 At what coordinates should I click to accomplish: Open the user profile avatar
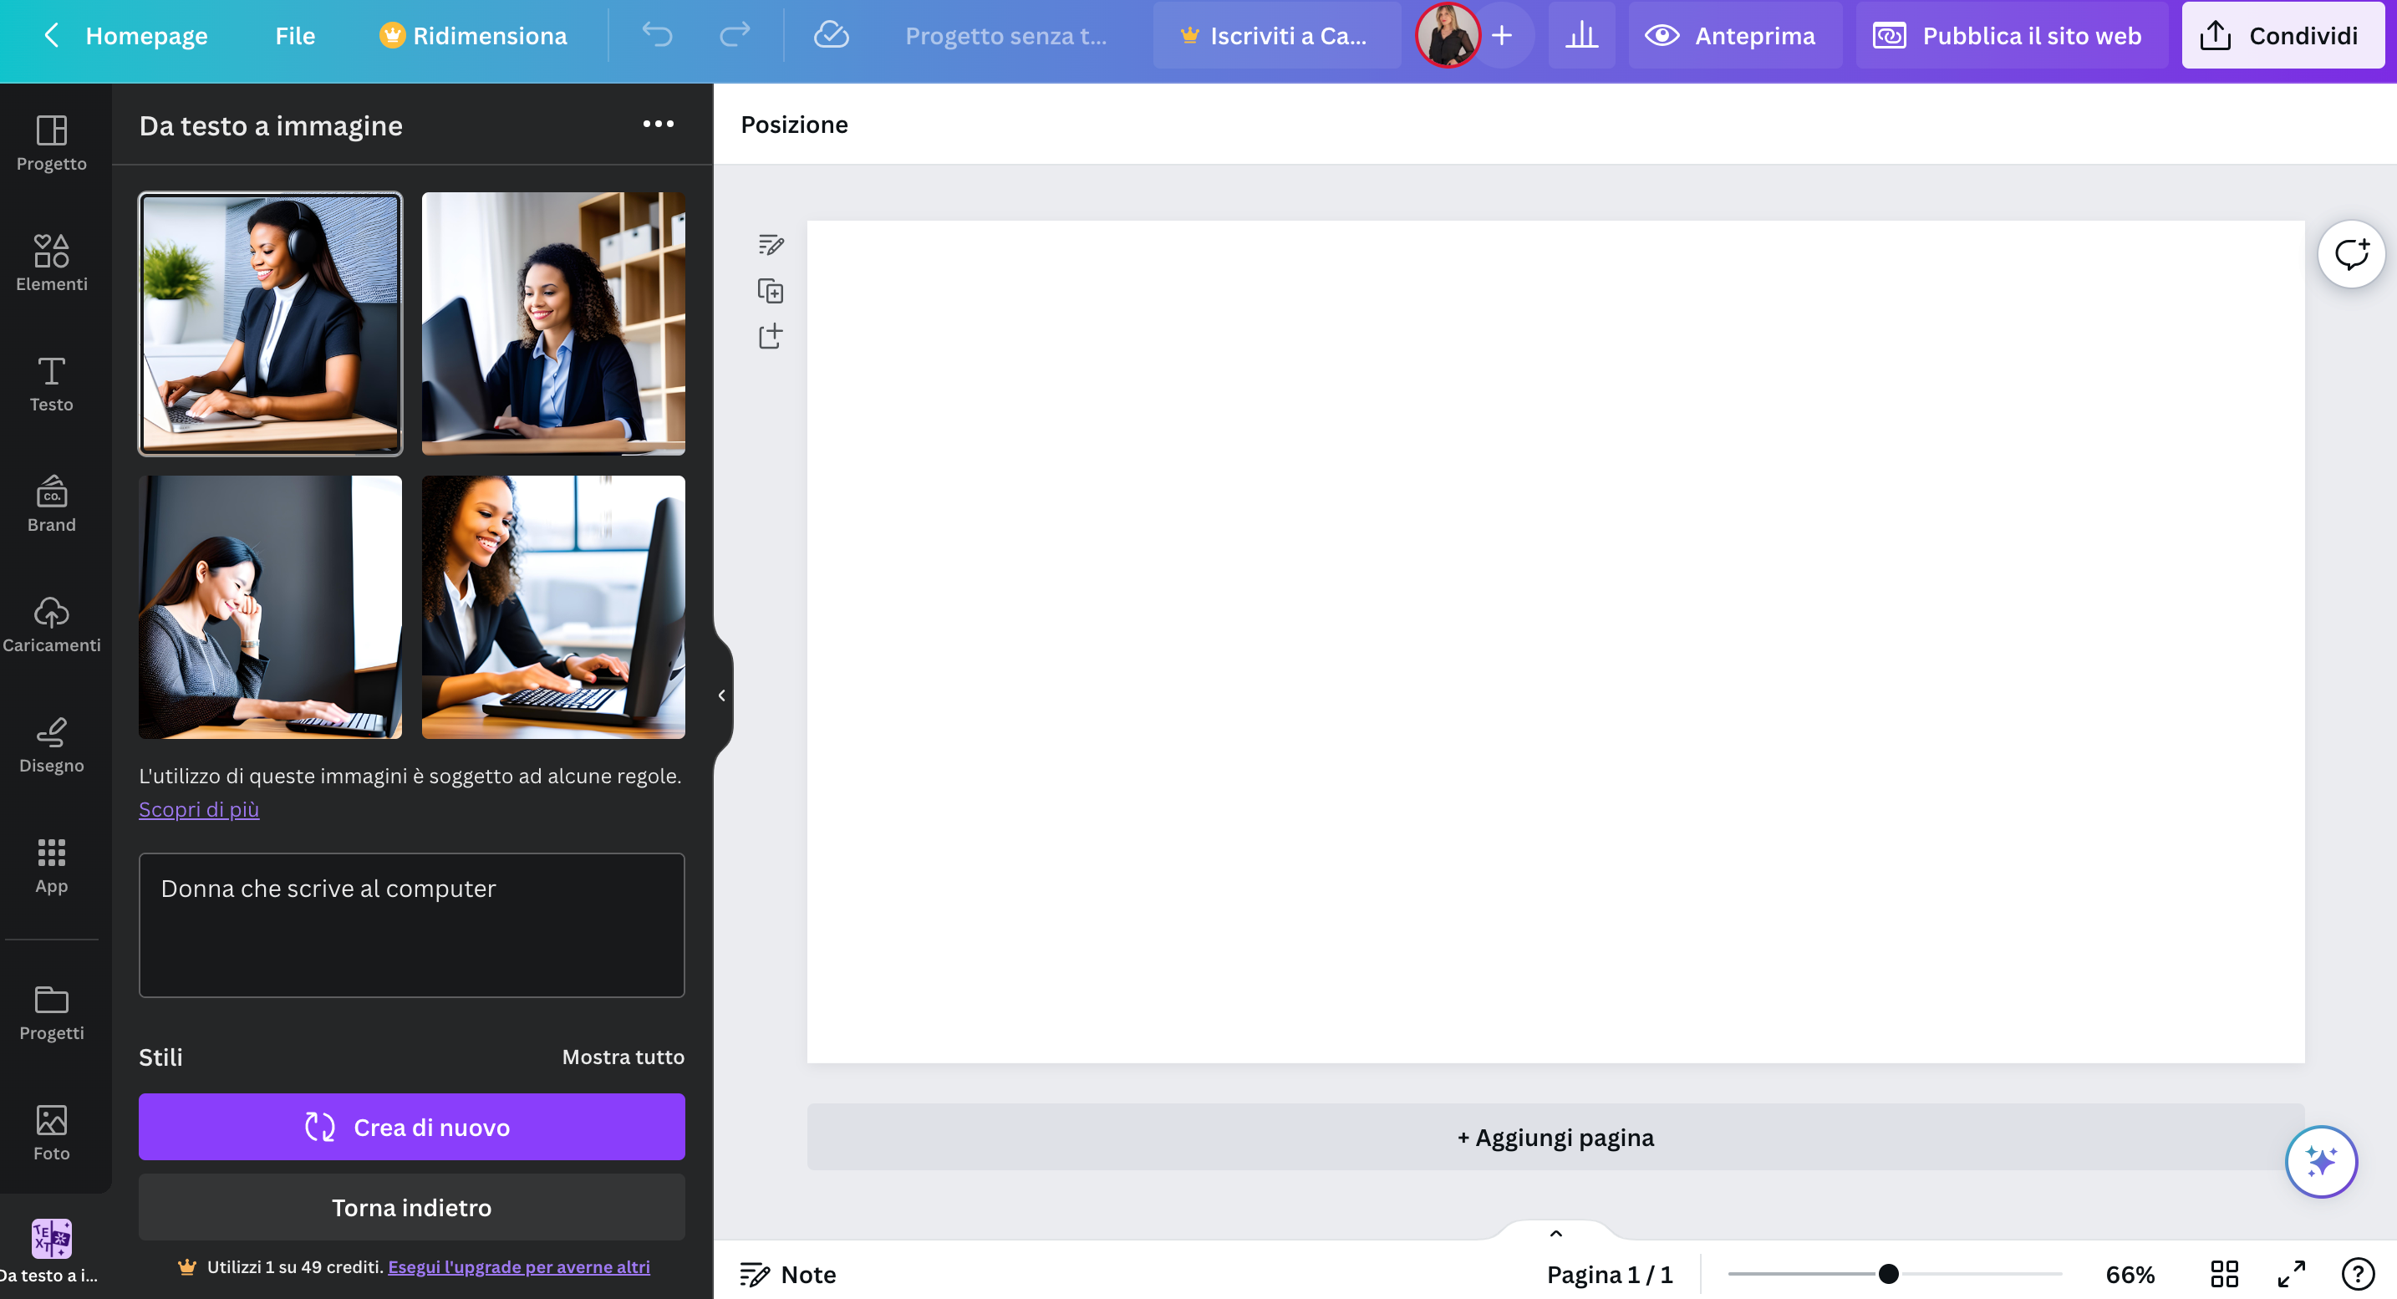click(1447, 35)
